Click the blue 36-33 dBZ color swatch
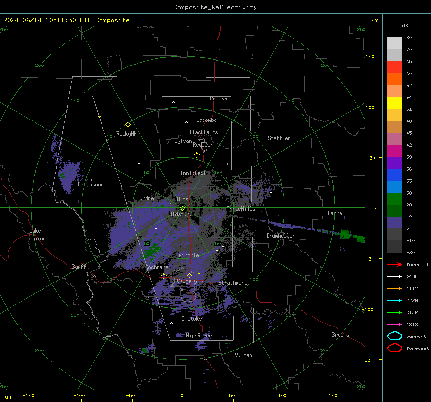The width and height of the screenshot is (431, 402). pyautogui.click(x=395, y=175)
